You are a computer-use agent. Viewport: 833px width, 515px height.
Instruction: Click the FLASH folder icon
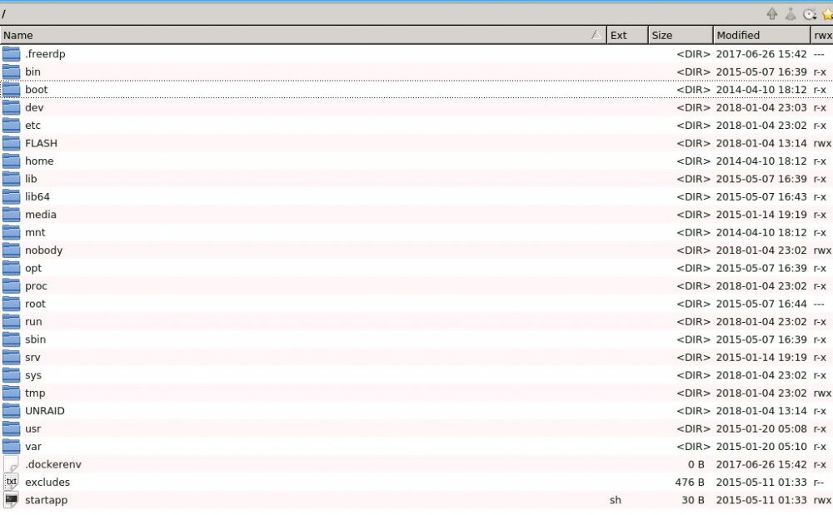(x=11, y=142)
